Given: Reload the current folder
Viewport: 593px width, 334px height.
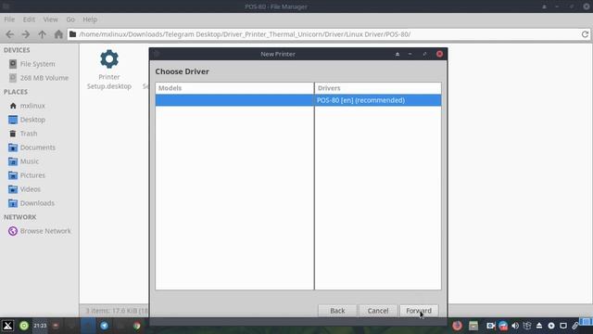Looking at the screenshot, I should coord(585,34).
